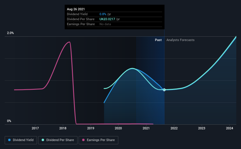
Task: Toggle the Dividend Yield legend button
Action: (21, 140)
